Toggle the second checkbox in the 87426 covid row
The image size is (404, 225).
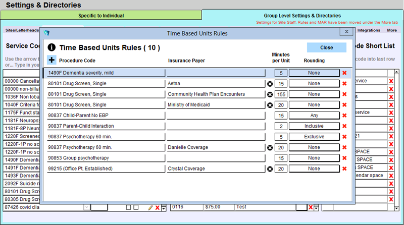135,207
